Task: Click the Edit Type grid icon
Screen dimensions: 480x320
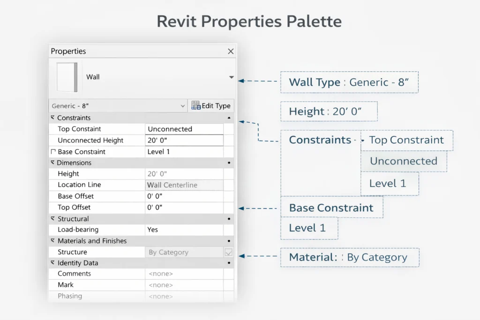Action: [196, 105]
